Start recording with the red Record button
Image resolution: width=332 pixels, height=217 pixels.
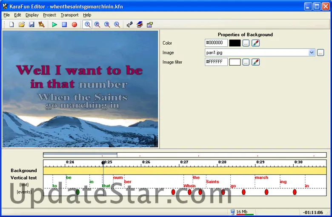tap(74, 25)
